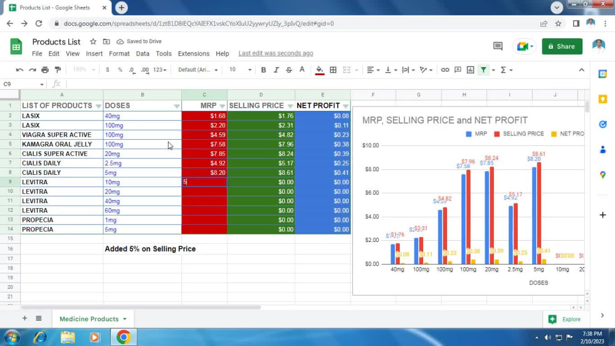Open the font family dropdown

(197, 70)
